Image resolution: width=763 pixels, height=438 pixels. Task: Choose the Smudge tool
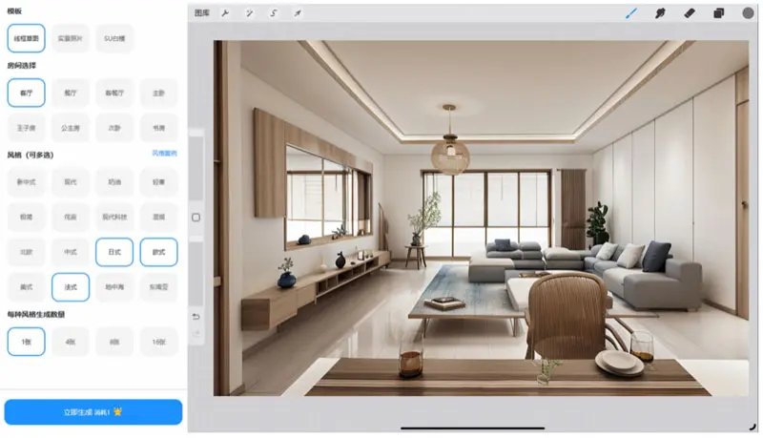(x=660, y=13)
